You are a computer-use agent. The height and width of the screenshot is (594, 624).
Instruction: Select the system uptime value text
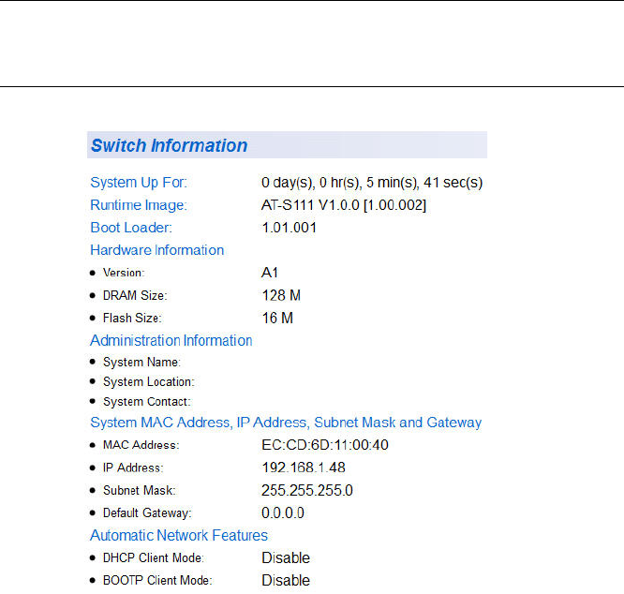[371, 182]
